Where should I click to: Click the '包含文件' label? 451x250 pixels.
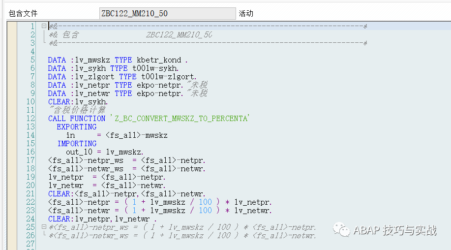click(23, 13)
